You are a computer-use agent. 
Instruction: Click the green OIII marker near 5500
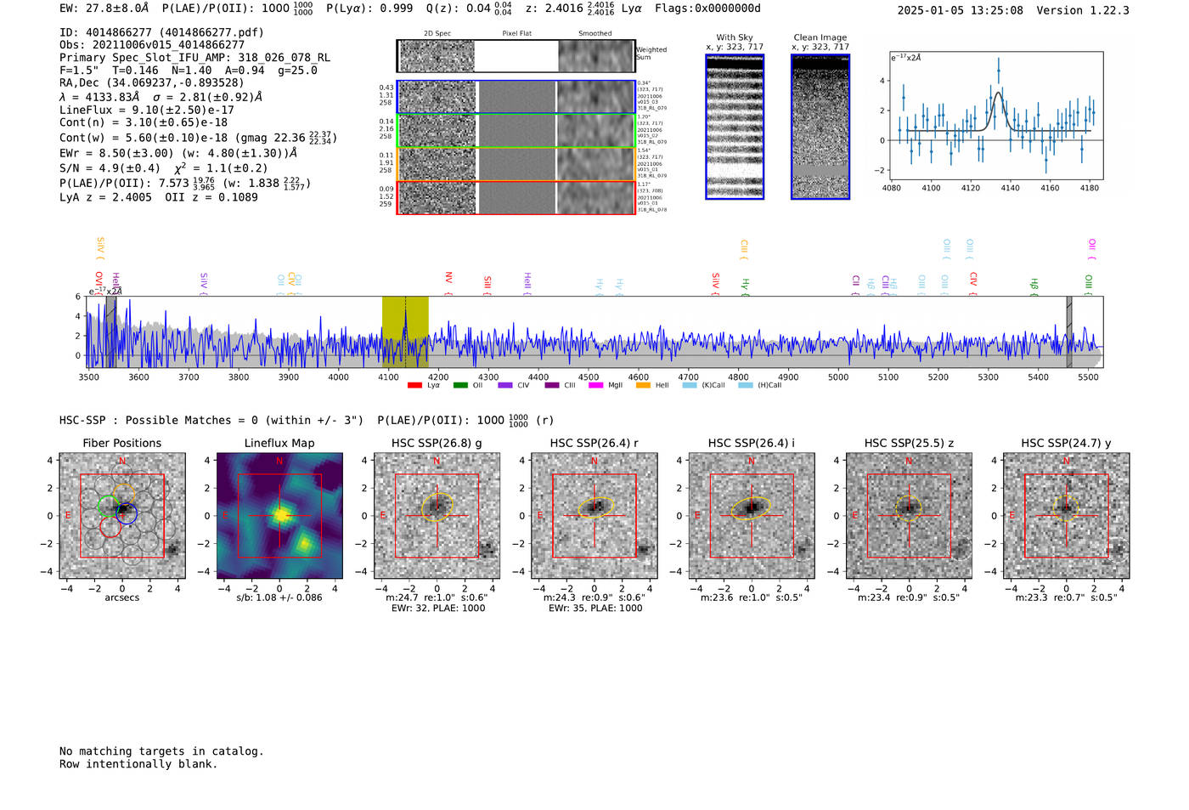click(x=1089, y=285)
